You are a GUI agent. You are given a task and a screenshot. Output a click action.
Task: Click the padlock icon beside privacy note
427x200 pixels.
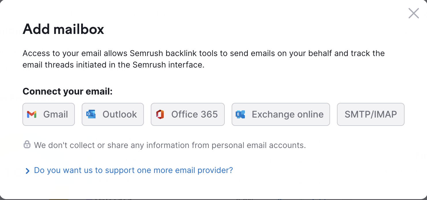pos(27,145)
